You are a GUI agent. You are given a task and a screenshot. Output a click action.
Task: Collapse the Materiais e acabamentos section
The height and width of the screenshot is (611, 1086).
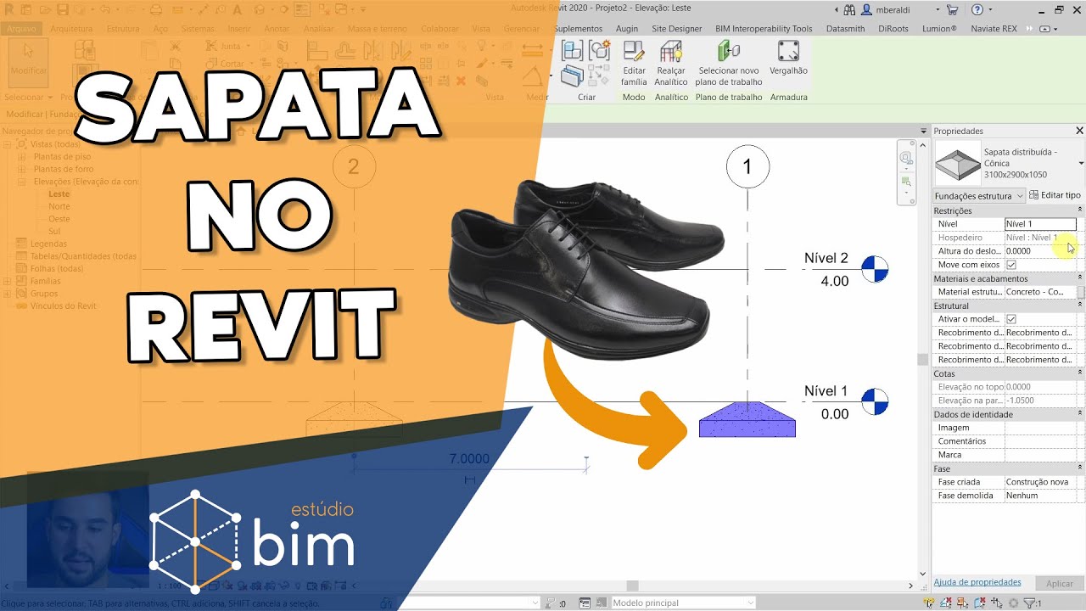tap(1080, 278)
